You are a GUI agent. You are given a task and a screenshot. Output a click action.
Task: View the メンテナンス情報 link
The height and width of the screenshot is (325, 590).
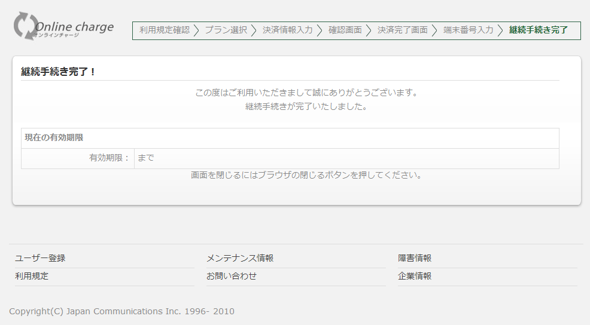240,258
